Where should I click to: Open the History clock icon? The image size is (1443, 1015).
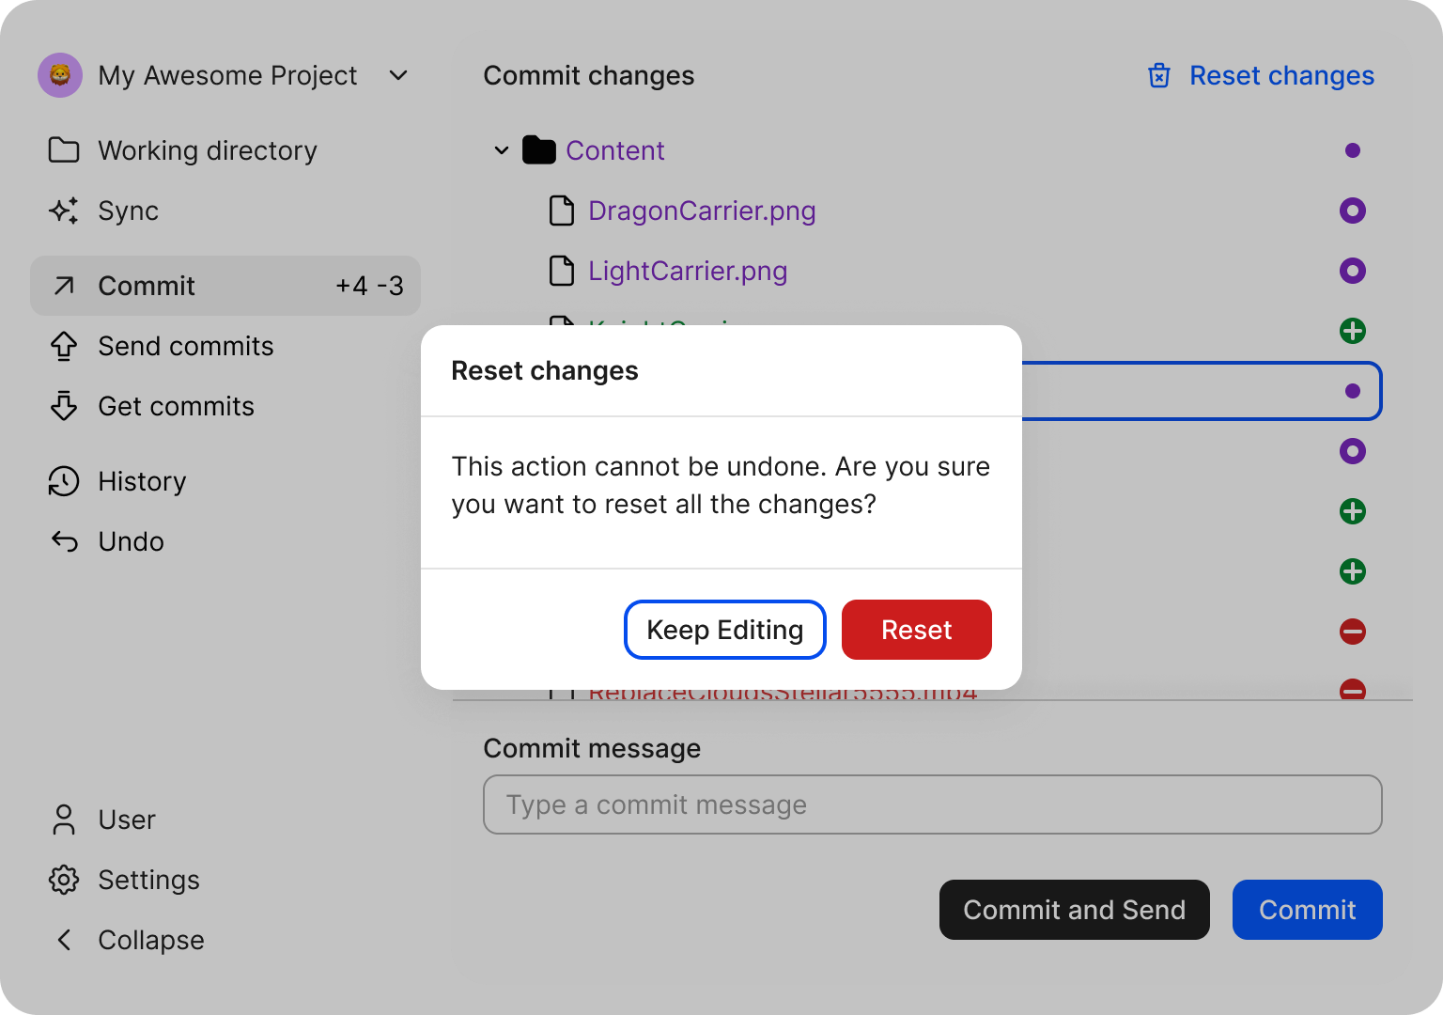point(64,481)
